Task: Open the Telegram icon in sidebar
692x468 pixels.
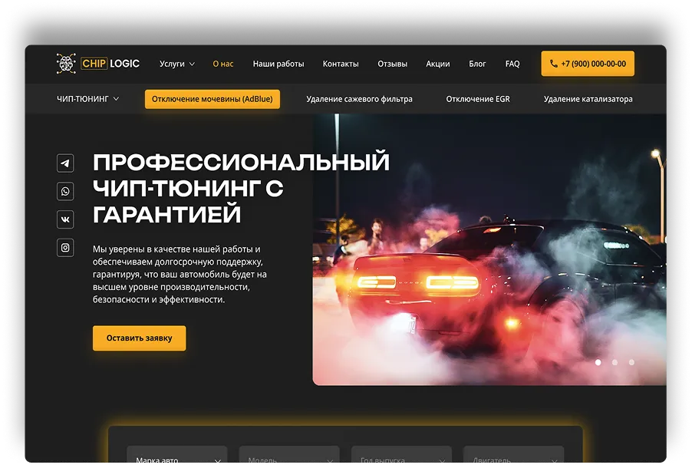Action: coord(65,163)
